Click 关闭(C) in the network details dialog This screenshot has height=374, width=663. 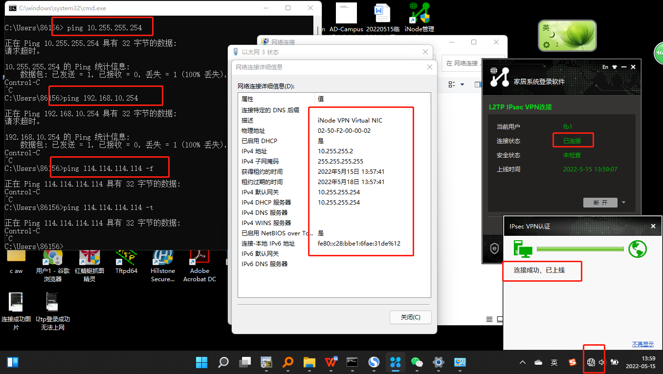(410, 317)
